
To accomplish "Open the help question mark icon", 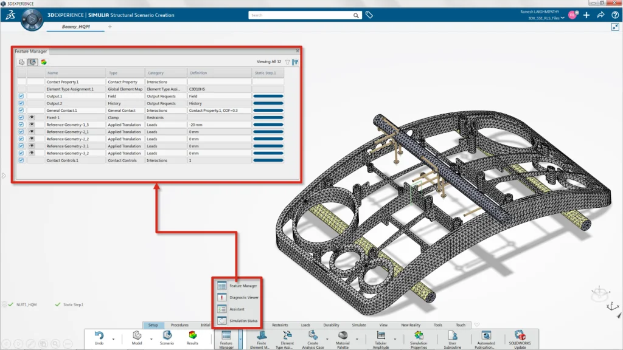I will (614, 15).
